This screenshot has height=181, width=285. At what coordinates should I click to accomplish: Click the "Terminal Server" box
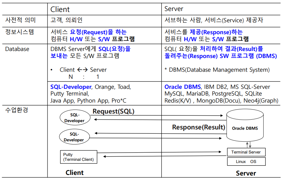point(246,152)
